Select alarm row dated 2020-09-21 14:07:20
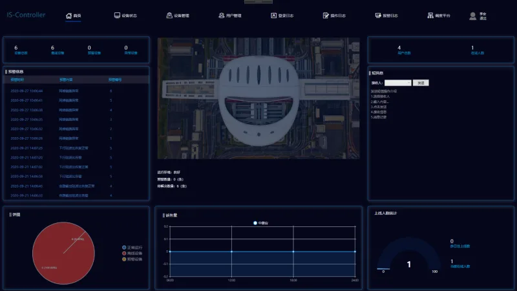Image resolution: width=517 pixels, height=291 pixels. point(76,158)
